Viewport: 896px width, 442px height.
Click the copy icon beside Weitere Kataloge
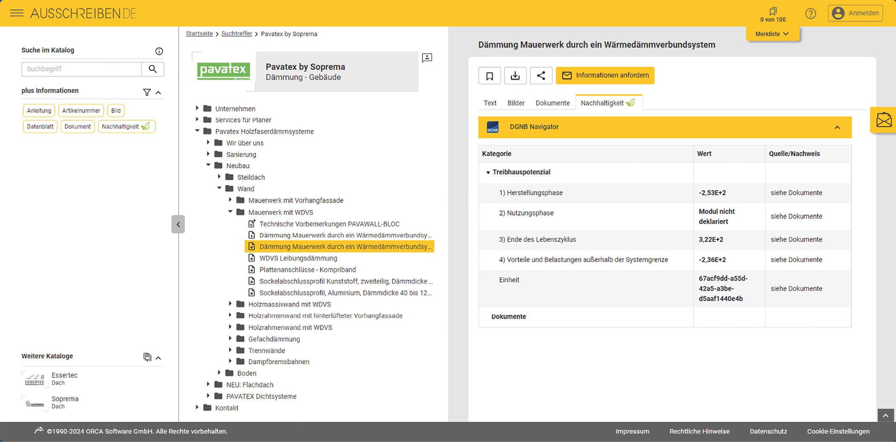pos(147,357)
